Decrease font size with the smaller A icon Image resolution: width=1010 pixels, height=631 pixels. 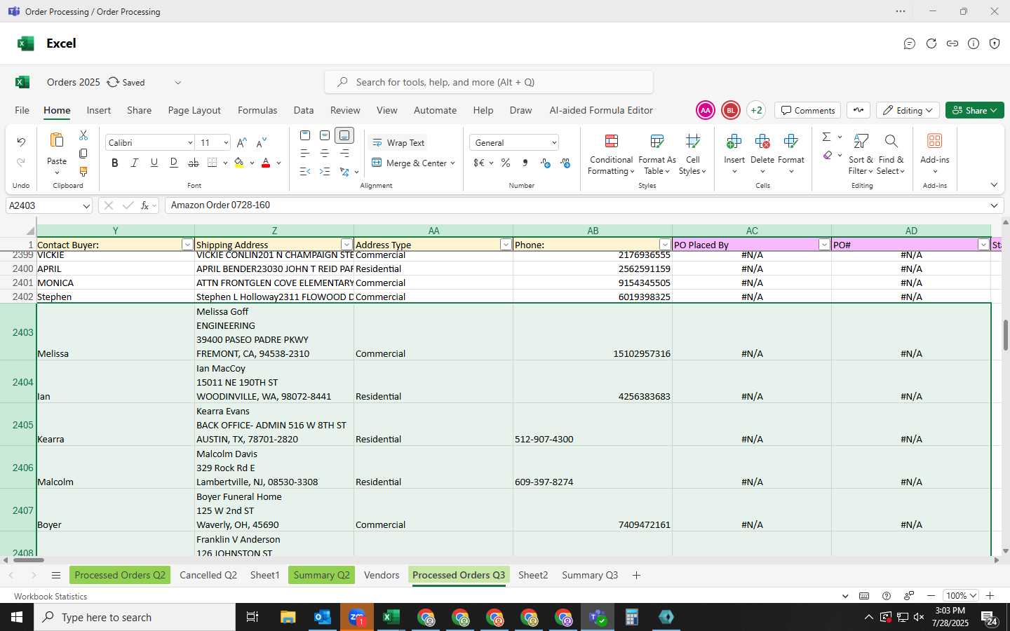click(261, 142)
